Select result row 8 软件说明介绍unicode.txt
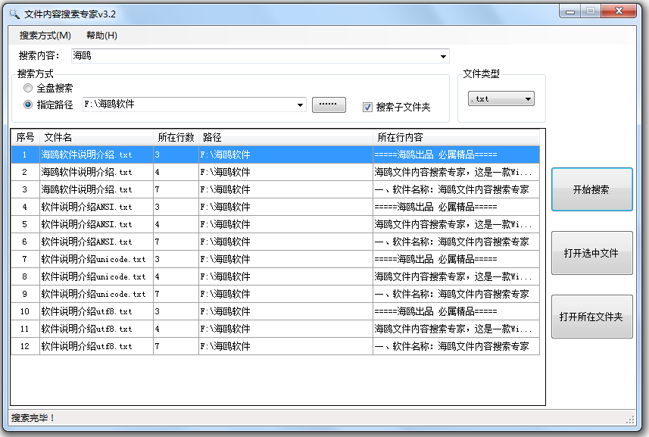This screenshot has height=437, width=649. tap(93, 276)
